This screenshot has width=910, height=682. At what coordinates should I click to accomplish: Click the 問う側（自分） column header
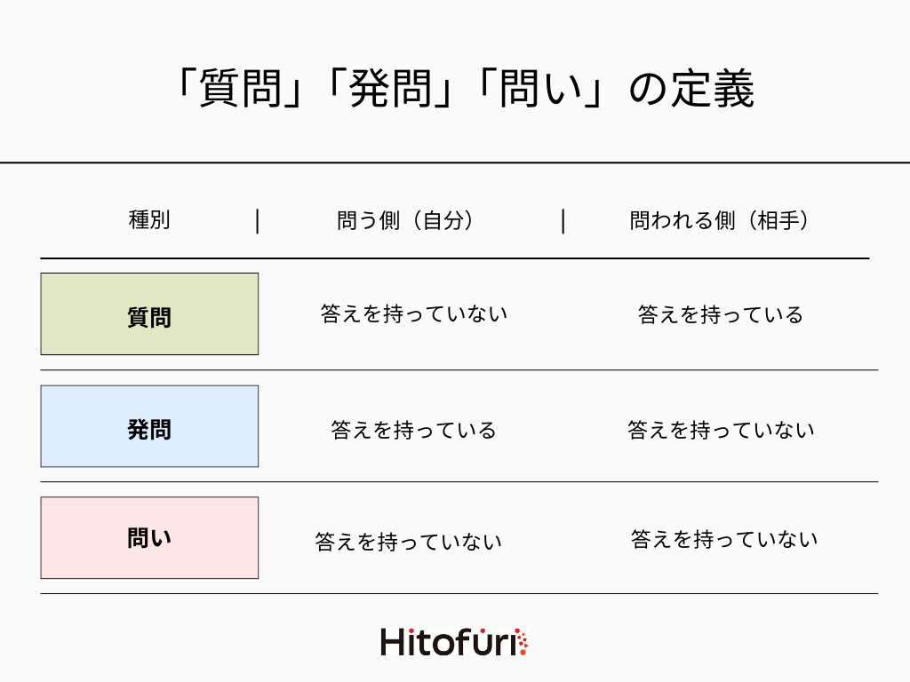pos(405,221)
